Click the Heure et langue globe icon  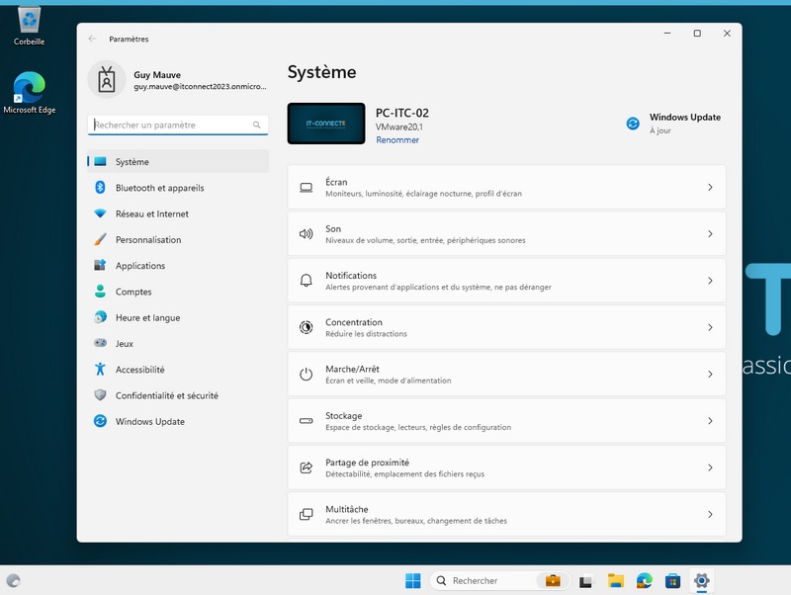(100, 318)
